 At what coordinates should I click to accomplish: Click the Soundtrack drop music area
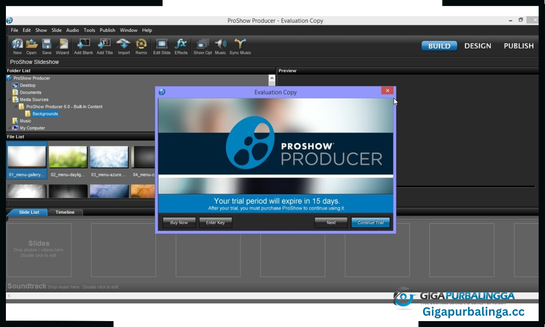point(63,287)
